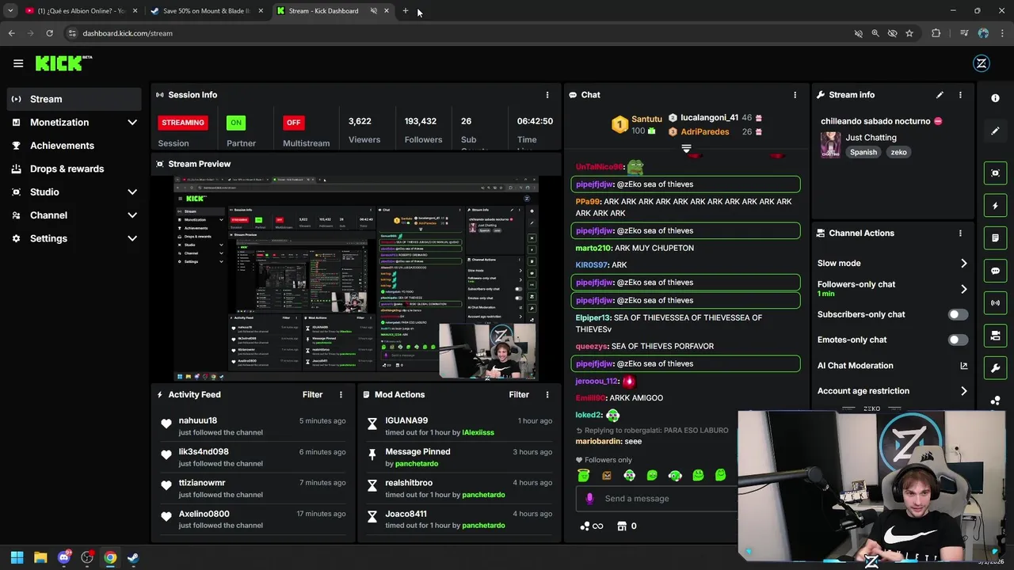Open Channel Actions panel options menu

pyautogui.click(x=960, y=234)
